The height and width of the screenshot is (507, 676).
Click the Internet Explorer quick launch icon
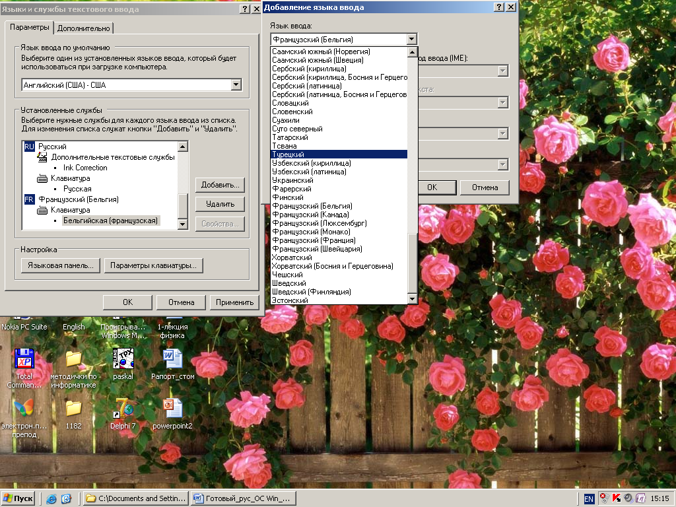tap(51, 499)
